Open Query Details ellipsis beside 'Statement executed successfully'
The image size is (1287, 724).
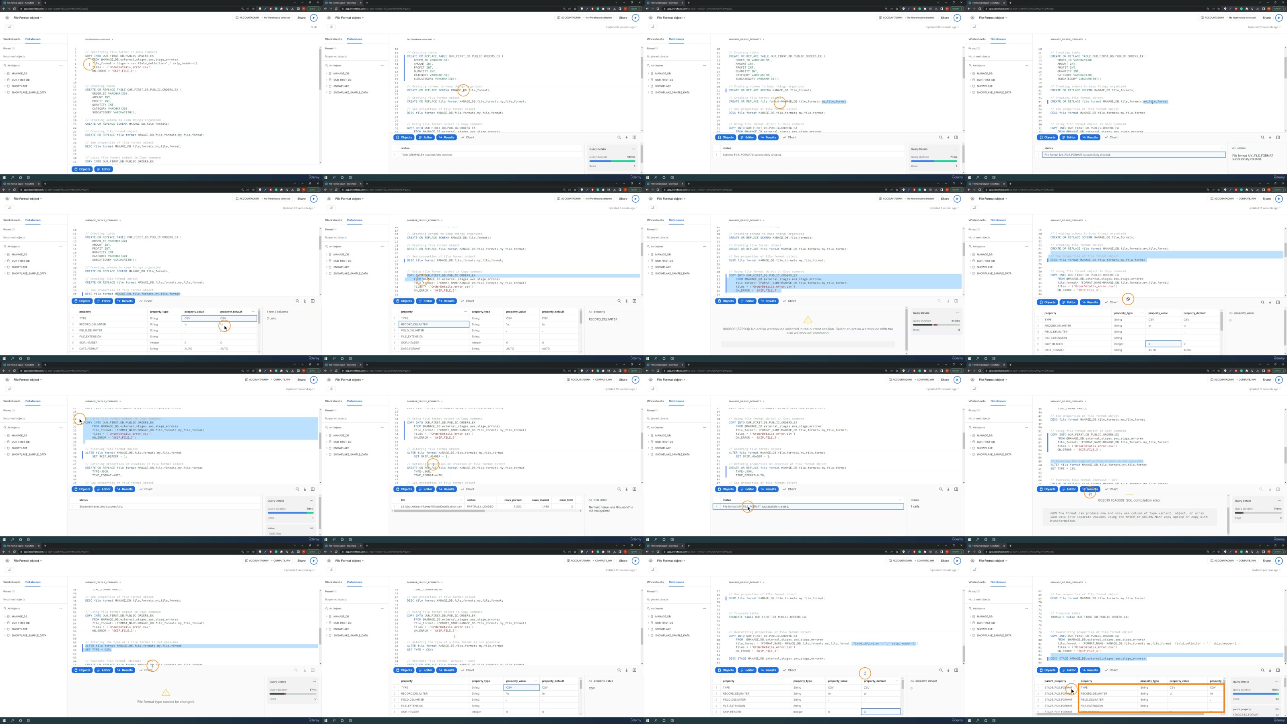pos(311,501)
